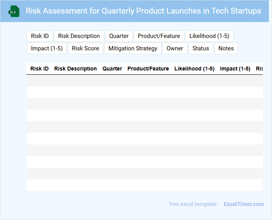The height and width of the screenshot is (220, 272).
Task: Click the Status tag
Action: (x=201, y=48)
